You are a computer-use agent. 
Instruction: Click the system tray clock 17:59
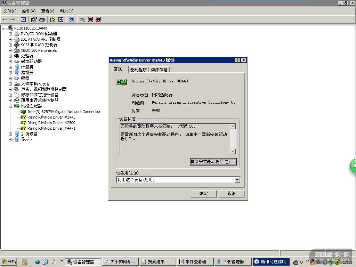347,262
